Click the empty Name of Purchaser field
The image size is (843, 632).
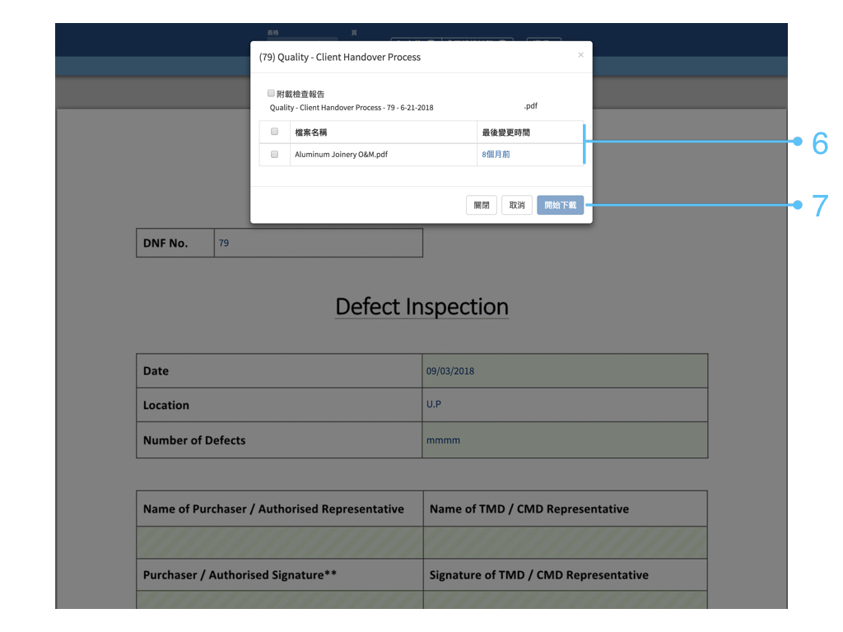point(280,542)
